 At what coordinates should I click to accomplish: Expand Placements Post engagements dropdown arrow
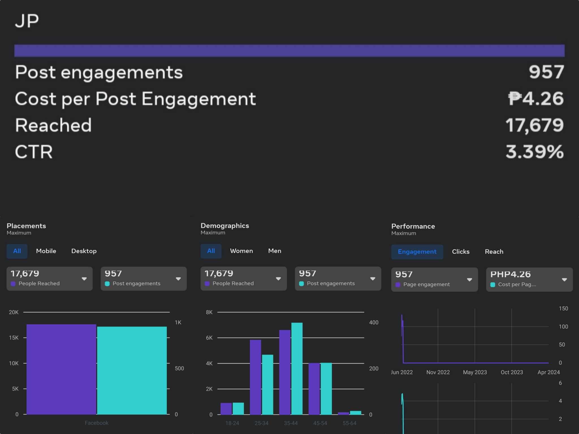tap(178, 279)
